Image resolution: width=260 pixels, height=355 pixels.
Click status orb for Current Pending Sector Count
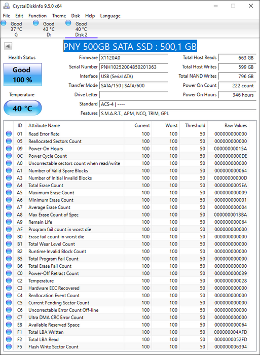[x=9, y=303]
